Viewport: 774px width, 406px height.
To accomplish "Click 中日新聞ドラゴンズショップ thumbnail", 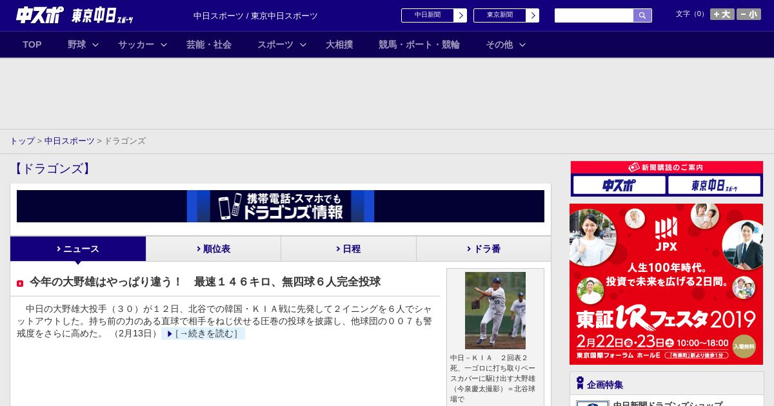I will [593, 403].
